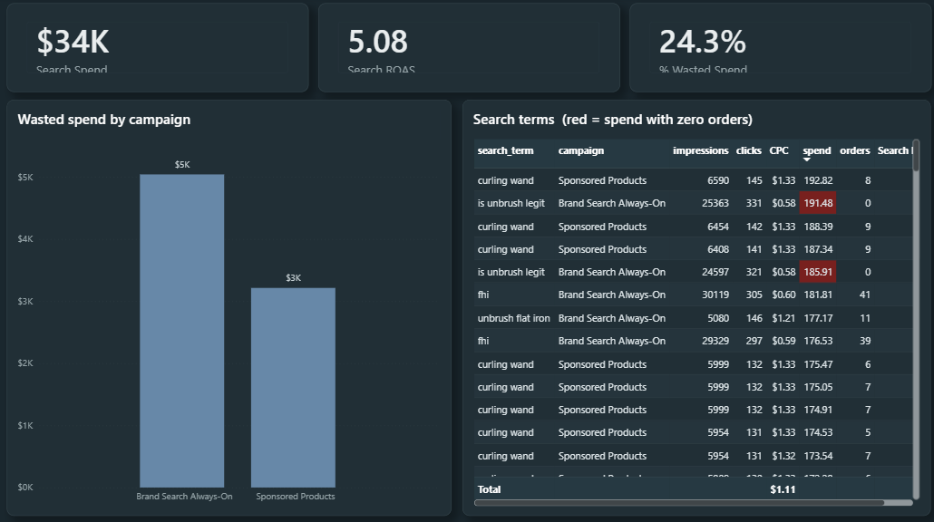Click spend value 177.17
Screen dimensions: 934x522
[818, 318]
